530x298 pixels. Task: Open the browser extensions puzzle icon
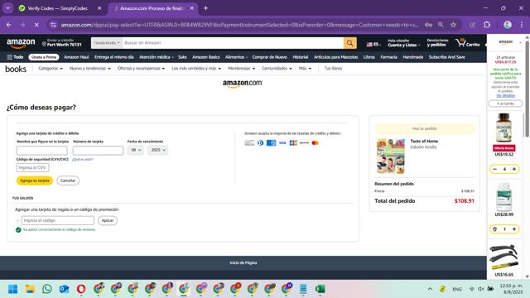click(x=487, y=25)
